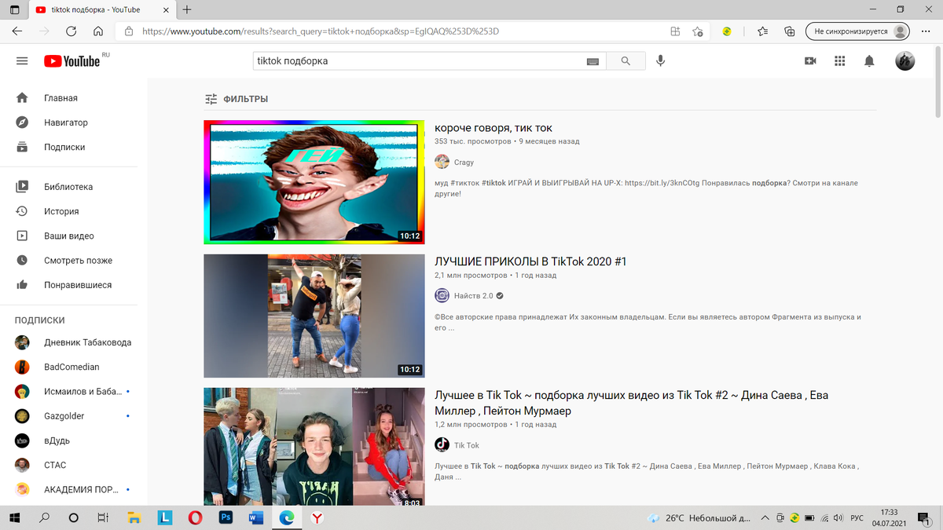Open title Лучшее в Tik Tok подборка
The height and width of the screenshot is (530, 943).
coord(631,403)
